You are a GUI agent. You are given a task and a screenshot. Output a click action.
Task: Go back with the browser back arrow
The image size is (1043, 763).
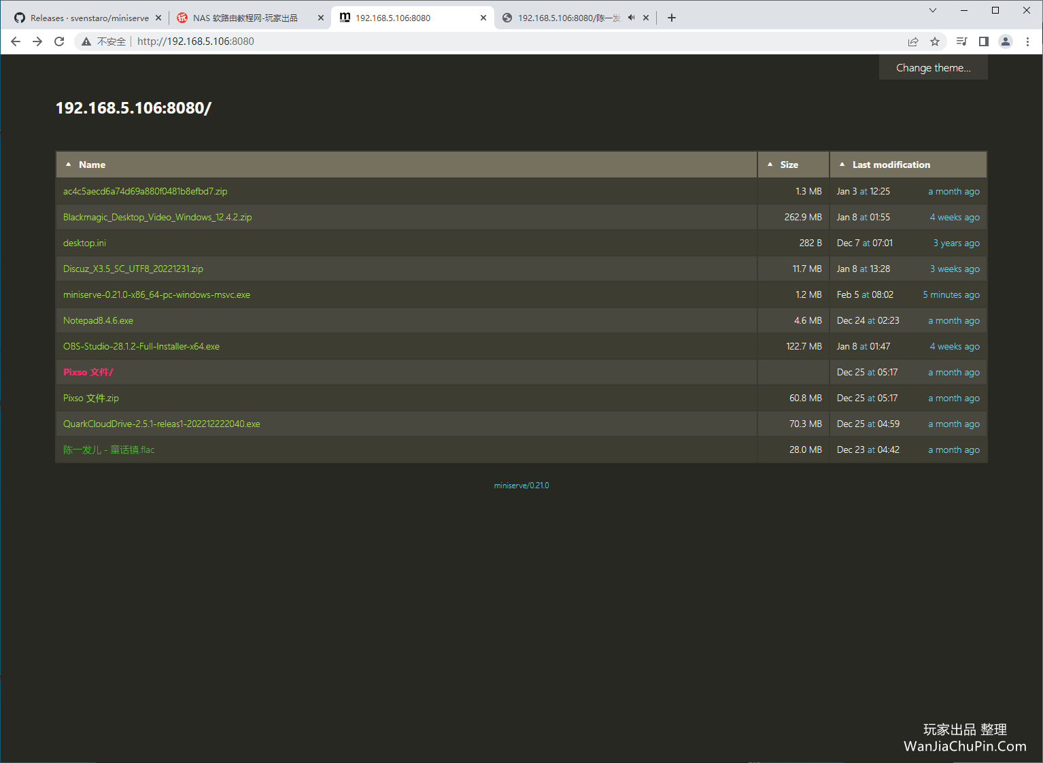[16, 41]
